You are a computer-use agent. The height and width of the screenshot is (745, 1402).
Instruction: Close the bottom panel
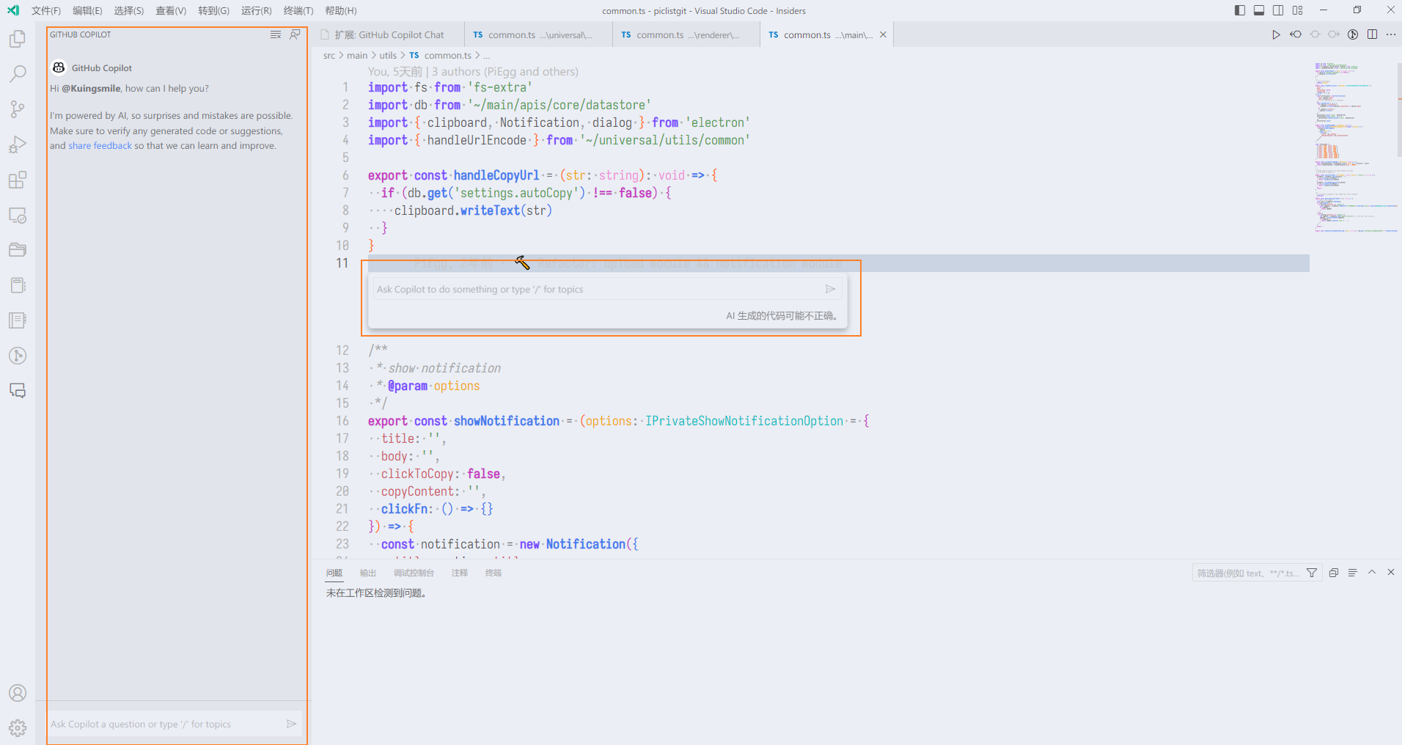[1391, 573]
